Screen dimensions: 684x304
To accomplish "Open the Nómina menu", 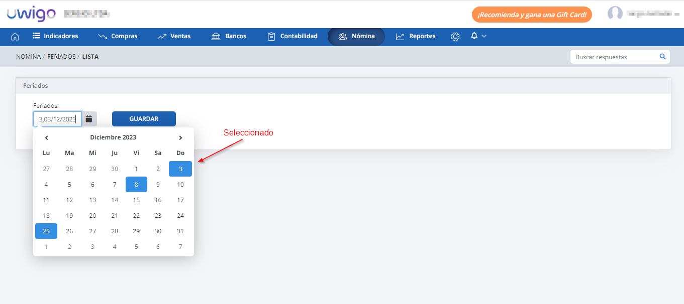I will pyautogui.click(x=356, y=37).
